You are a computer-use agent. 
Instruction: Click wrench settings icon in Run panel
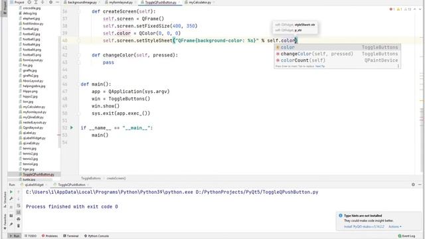point(11,199)
